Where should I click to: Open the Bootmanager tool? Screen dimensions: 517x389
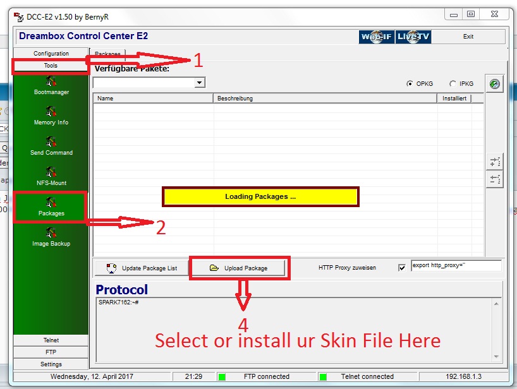(x=51, y=86)
